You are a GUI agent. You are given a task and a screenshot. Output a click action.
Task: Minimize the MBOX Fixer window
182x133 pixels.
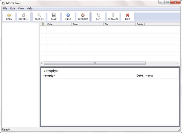tap(162, 2)
